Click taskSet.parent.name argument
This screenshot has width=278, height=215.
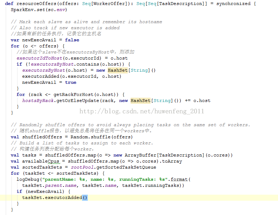pos(49,185)
